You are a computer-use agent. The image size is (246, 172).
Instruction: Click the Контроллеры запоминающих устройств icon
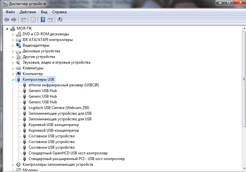(19, 164)
